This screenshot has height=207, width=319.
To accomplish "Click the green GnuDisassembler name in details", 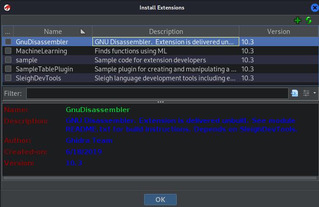I will click(x=98, y=110).
